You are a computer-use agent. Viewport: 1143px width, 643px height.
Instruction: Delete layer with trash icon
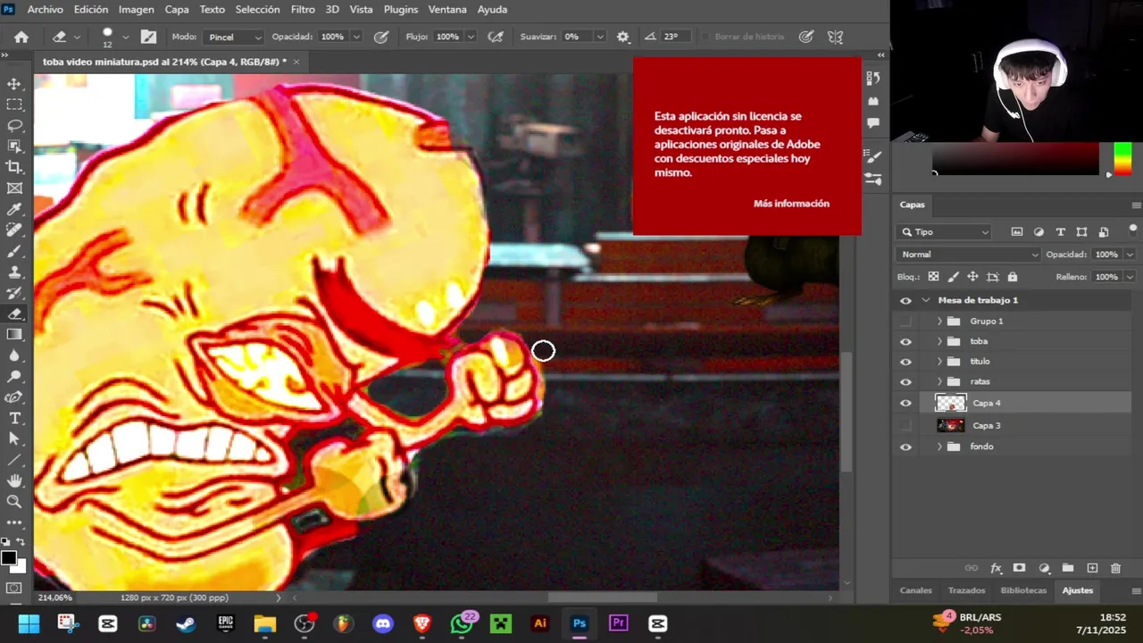click(1115, 568)
